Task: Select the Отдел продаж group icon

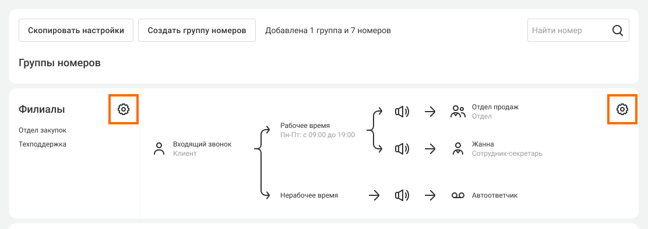Action: click(457, 112)
